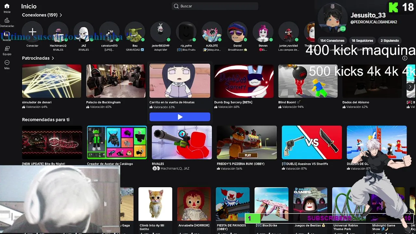Click the Dumb Dog Sorcery [BETA] title
Screen dimensions: 416x234
pyautogui.click(x=233, y=102)
